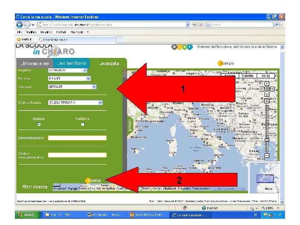This screenshot has width=300, height=225.
Task: Click the stampa print button
Action: pos(226,63)
